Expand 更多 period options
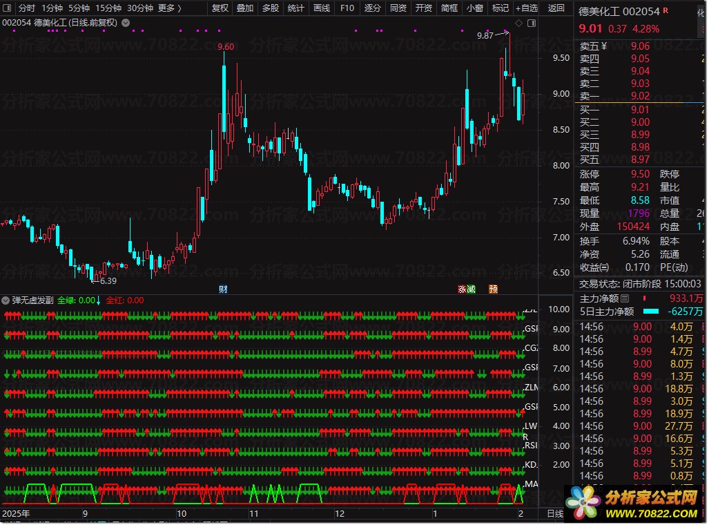 pos(170,8)
